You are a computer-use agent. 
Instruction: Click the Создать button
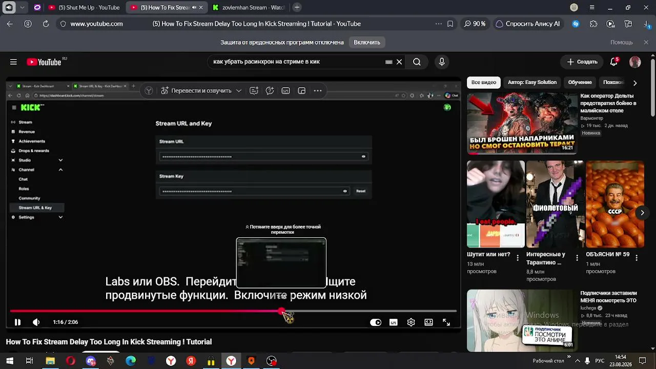coord(582,62)
